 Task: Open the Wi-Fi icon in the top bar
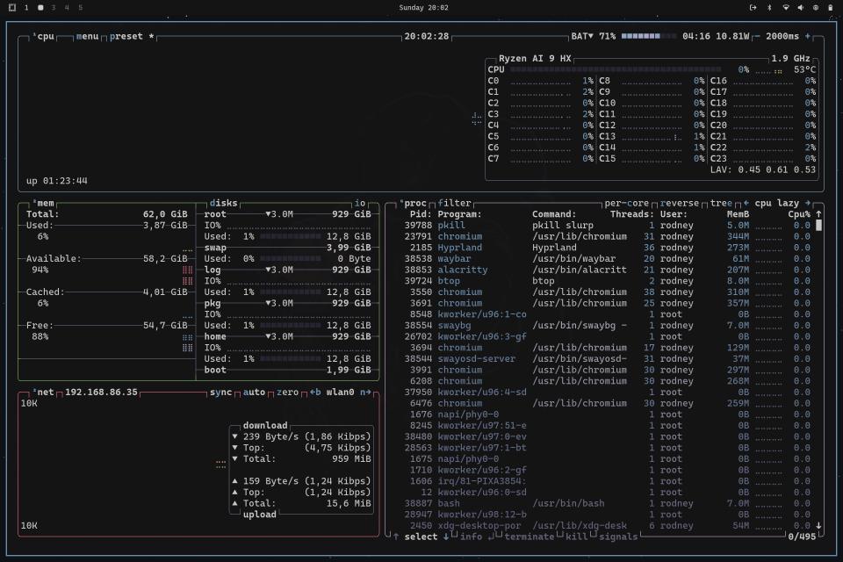pos(785,8)
